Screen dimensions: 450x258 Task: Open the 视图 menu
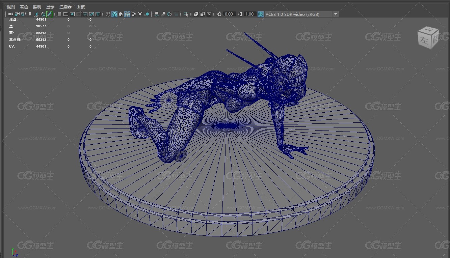click(x=11, y=7)
